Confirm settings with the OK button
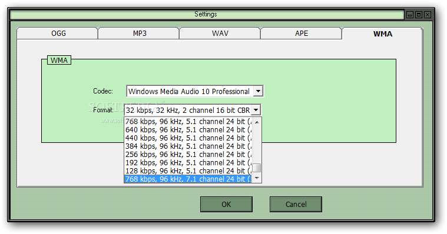Screen dimensions: 447x234 [226, 205]
